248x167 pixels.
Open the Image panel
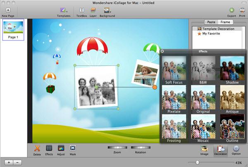[204, 150]
